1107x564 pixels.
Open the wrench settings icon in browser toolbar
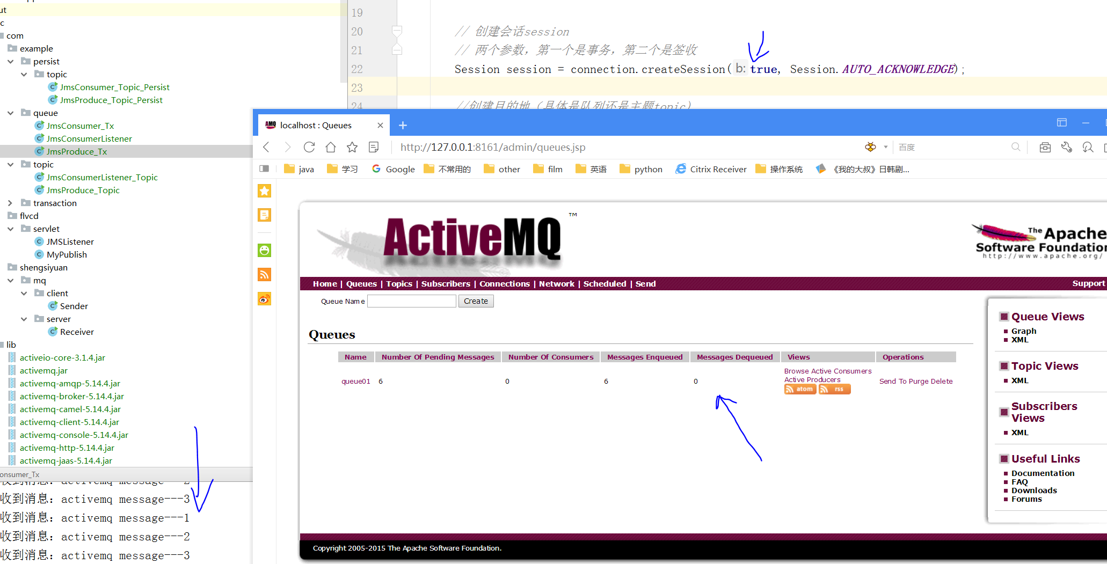pos(1067,147)
